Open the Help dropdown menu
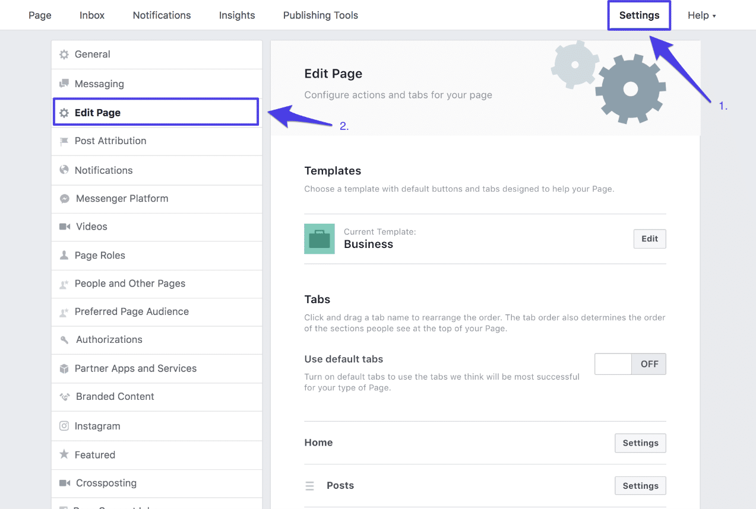756x509 pixels. tap(701, 15)
